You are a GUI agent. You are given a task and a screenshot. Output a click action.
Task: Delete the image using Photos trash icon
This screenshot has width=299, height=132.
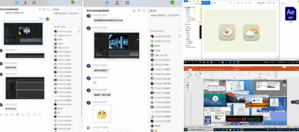pos(238,3)
